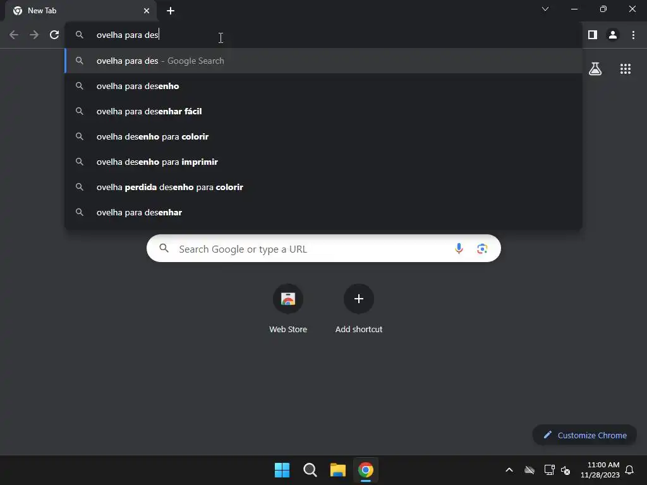
Task: Select the New Tab browser tab
Action: [x=81, y=11]
